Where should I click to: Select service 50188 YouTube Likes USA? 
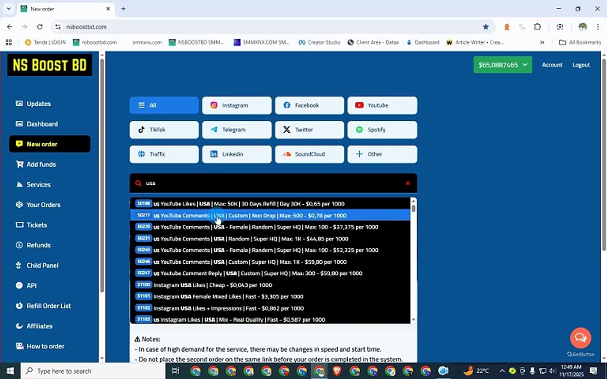click(270, 204)
